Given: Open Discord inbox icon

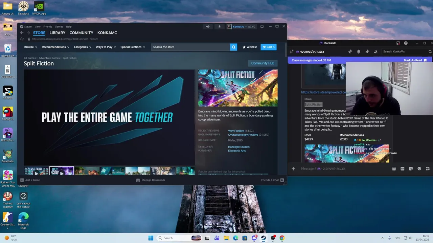Looking at the screenshot, I should coord(398,43).
